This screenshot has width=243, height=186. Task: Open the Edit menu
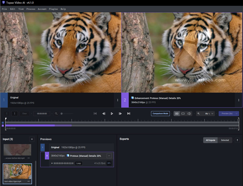(13, 9)
